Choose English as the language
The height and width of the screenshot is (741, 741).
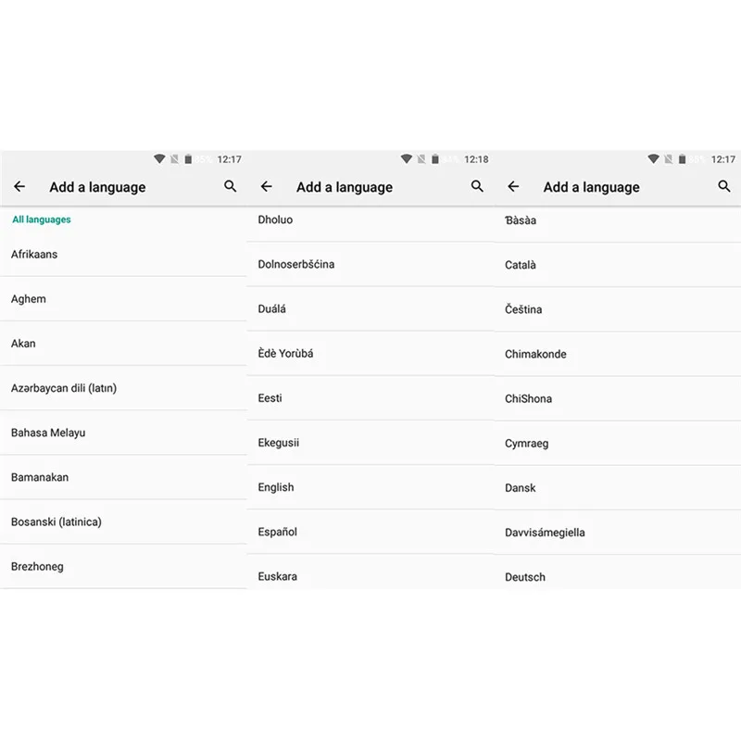(x=370, y=487)
